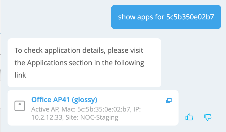
Task: Click 'Office' in the AP card title
Action: pos(41,100)
